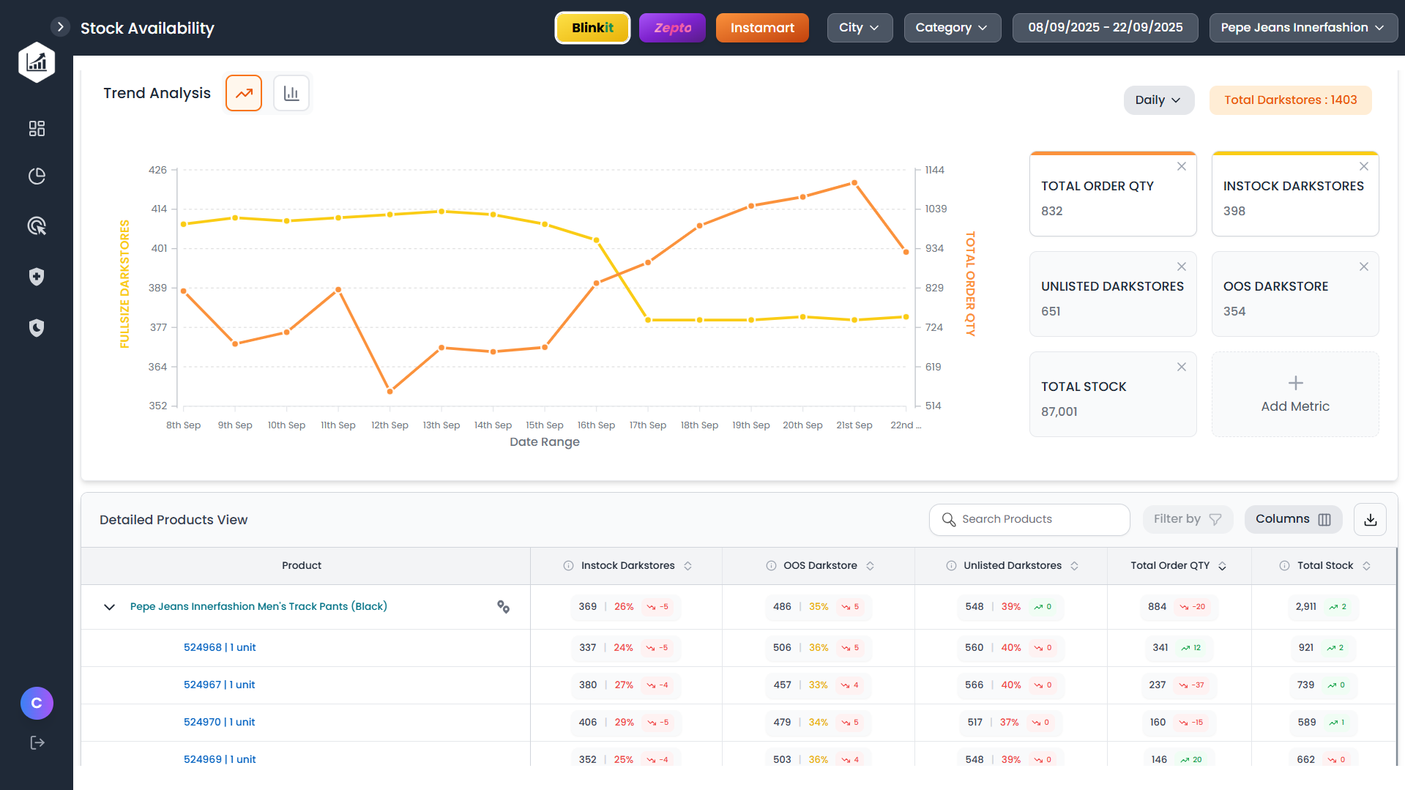This screenshot has height=790, width=1405.
Task: Sort by Total Order QTY column
Action: click(1222, 566)
